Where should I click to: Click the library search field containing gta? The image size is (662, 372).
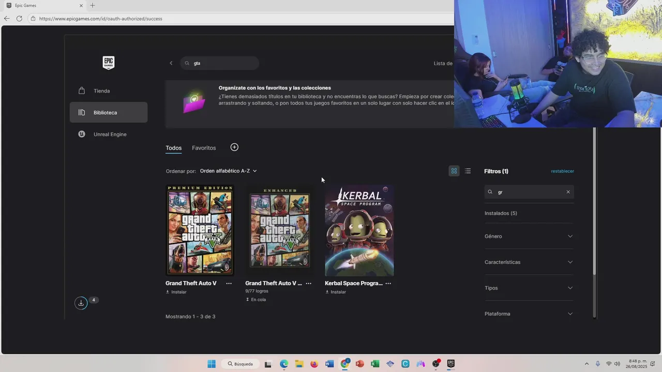(x=220, y=63)
